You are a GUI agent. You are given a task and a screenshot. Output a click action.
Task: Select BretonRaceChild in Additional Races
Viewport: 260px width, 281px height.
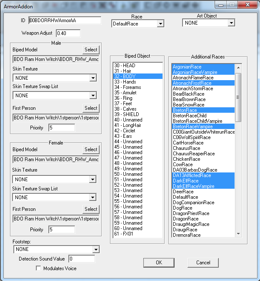(x=203, y=116)
